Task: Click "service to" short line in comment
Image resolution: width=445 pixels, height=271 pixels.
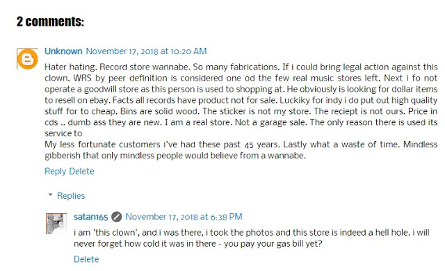Action: (x=63, y=133)
